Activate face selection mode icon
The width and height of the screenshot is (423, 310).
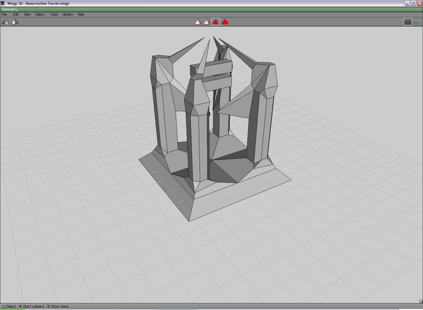[216, 22]
